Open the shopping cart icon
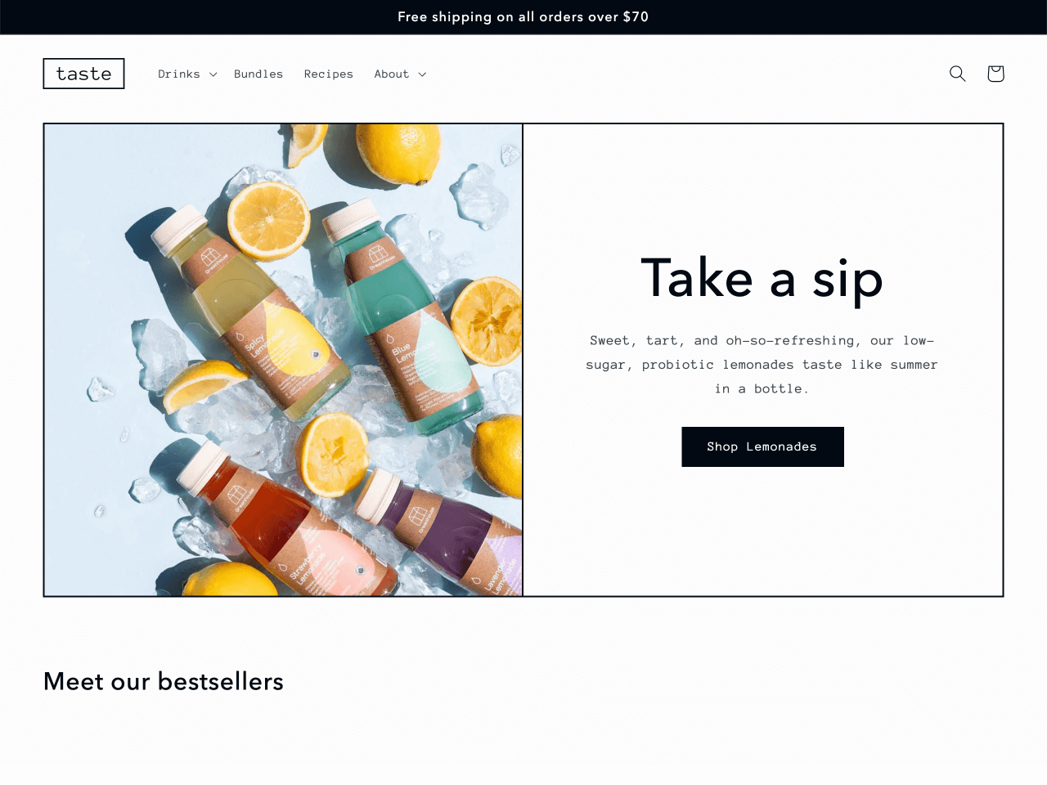This screenshot has width=1047, height=785. pyautogui.click(x=995, y=74)
